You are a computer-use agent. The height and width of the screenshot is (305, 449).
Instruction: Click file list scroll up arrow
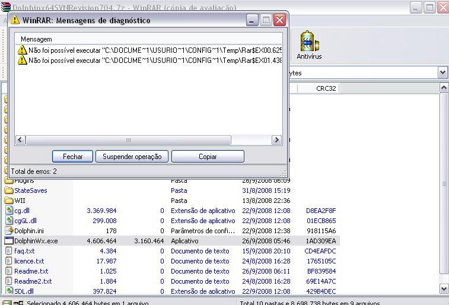(444, 88)
